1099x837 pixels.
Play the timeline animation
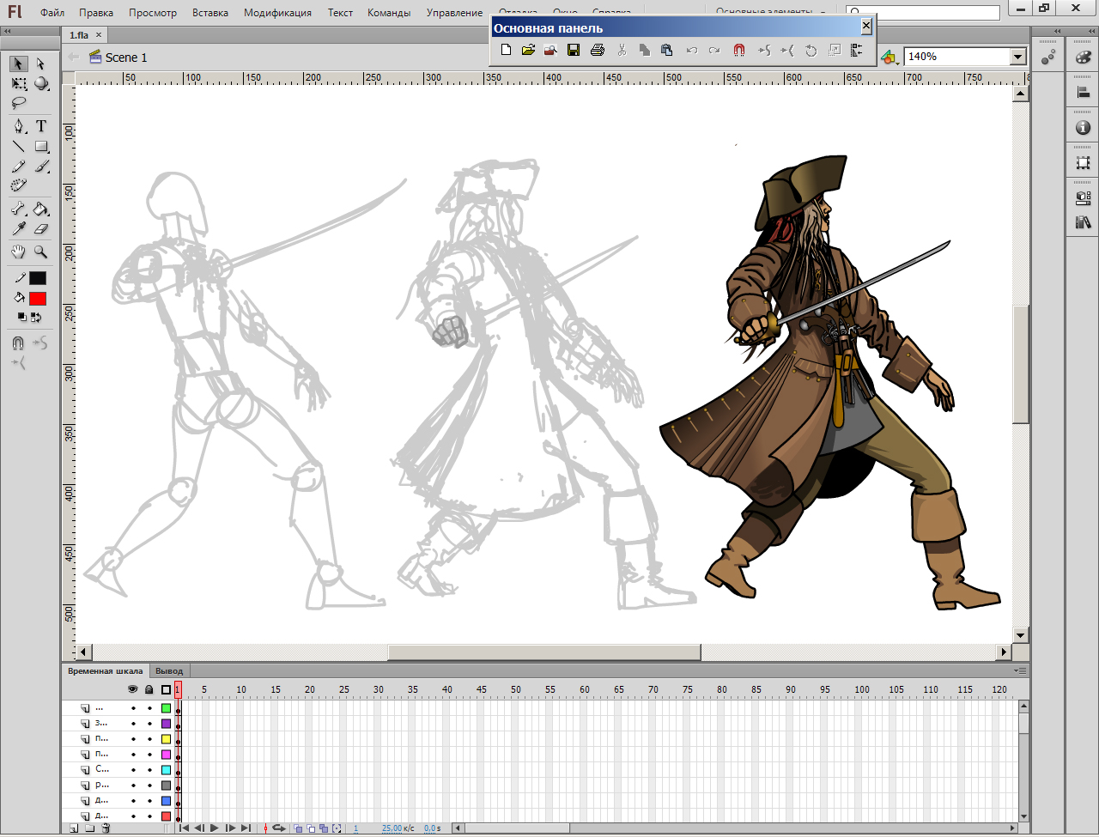point(215,828)
